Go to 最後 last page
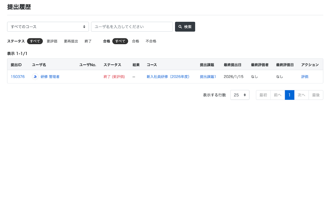The image size is (332, 198). coord(316,95)
